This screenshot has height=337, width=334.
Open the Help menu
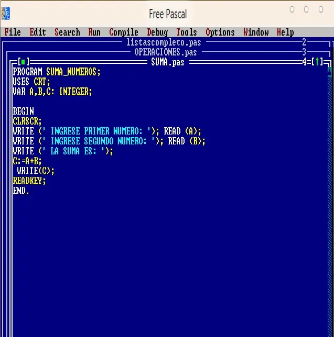[x=285, y=32]
